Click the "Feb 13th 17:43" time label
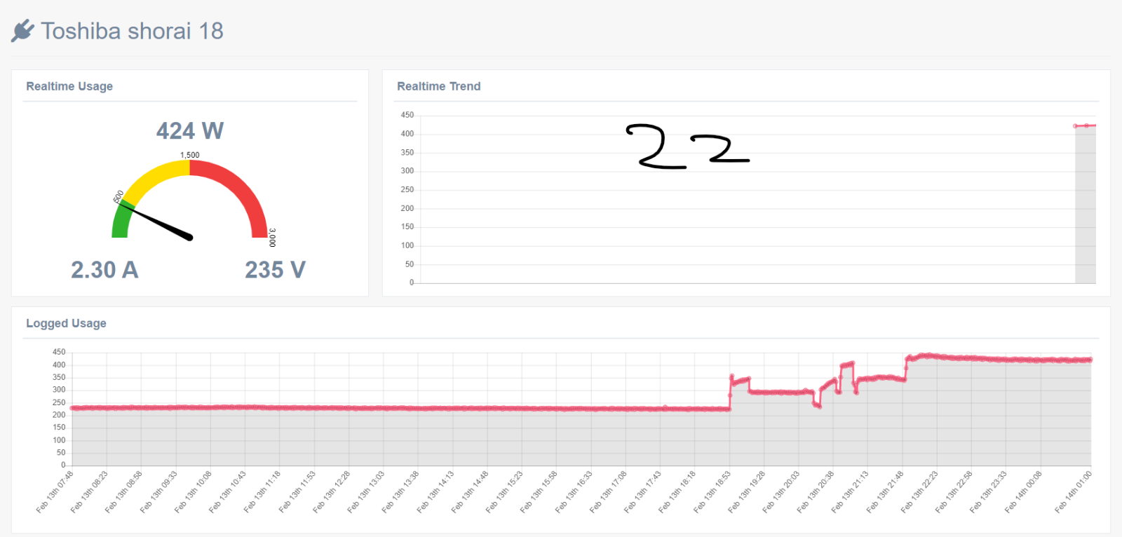Image resolution: width=1122 pixels, height=537 pixels. pyautogui.click(x=642, y=492)
